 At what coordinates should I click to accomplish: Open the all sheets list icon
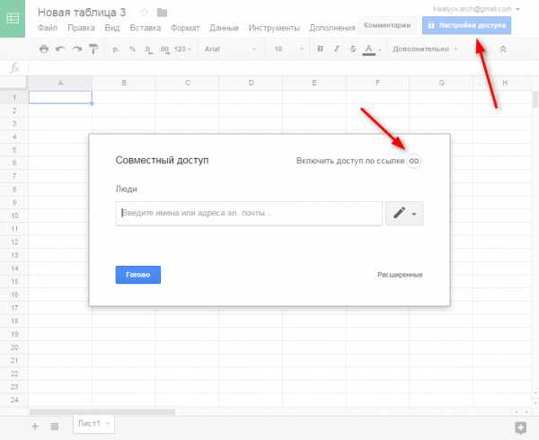pyautogui.click(x=54, y=427)
